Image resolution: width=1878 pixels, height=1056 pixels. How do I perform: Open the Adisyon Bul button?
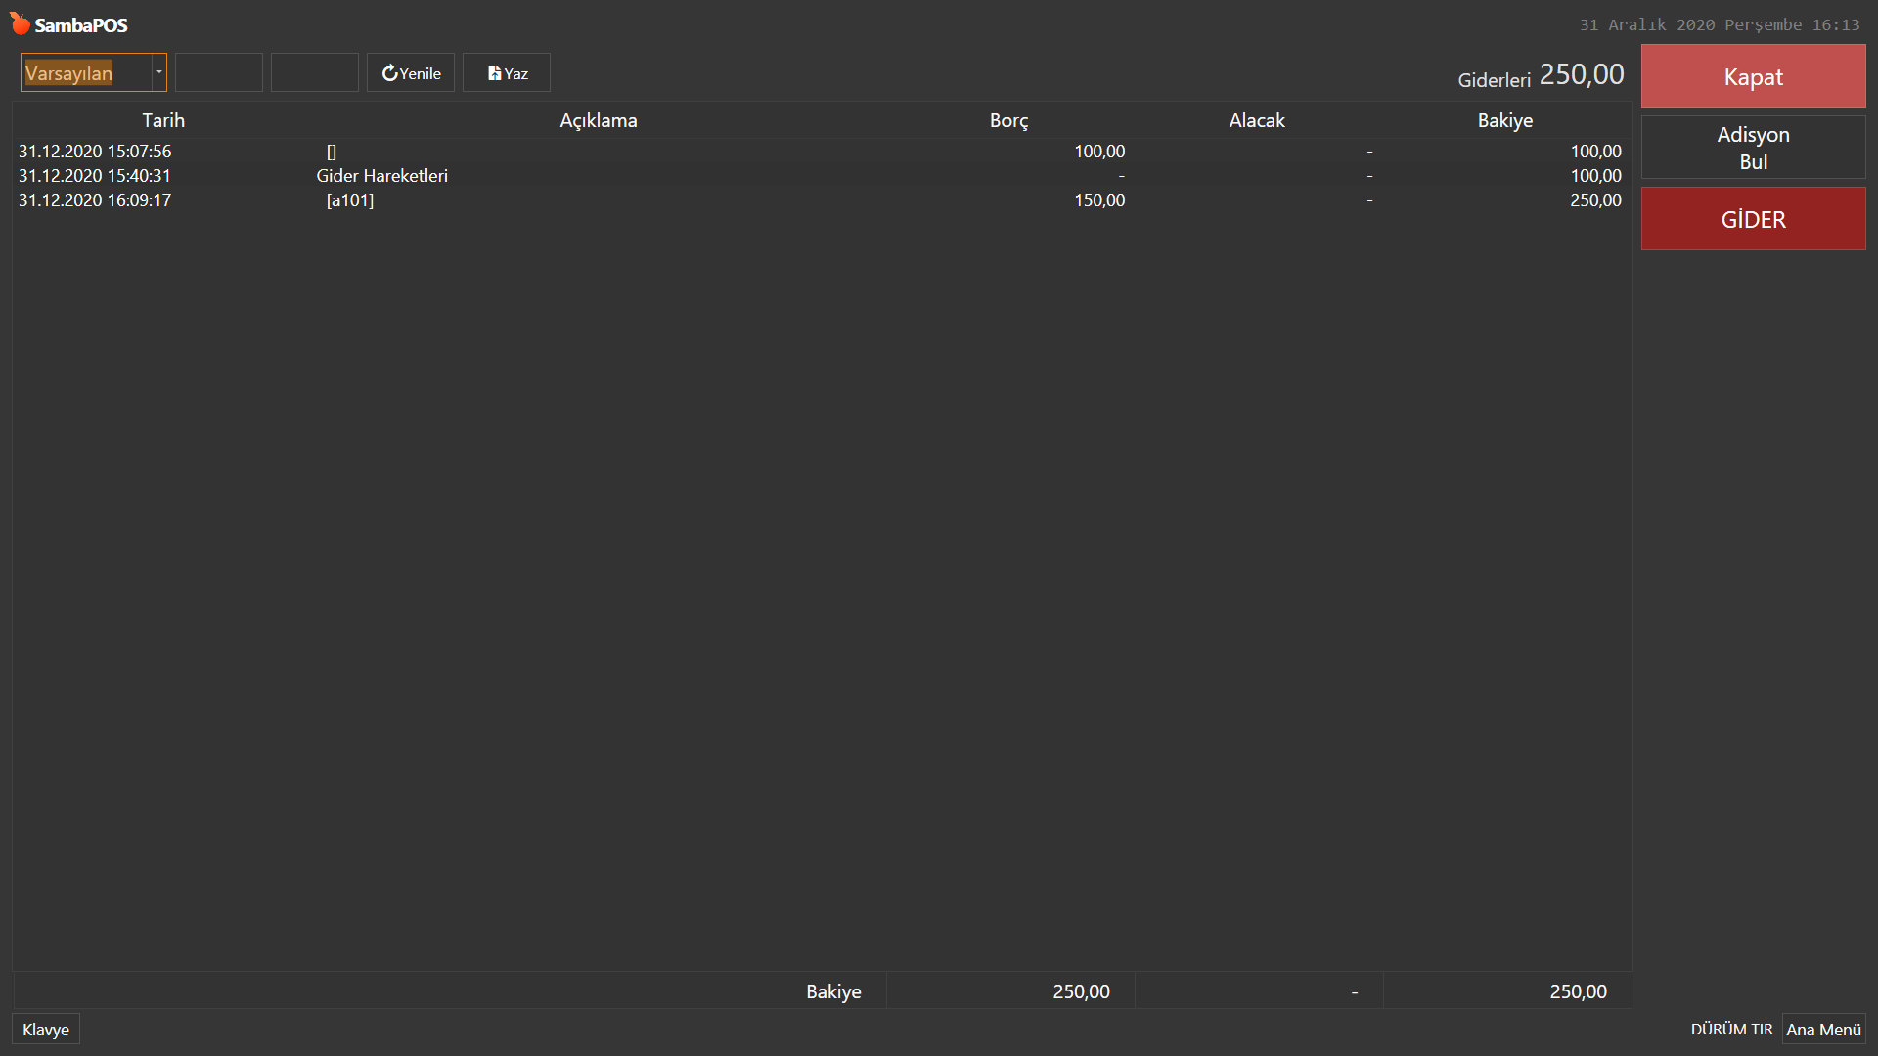1752,148
